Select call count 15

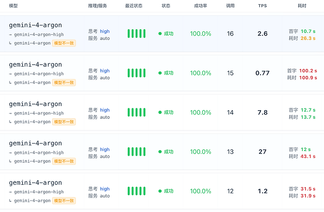pyautogui.click(x=230, y=73)
